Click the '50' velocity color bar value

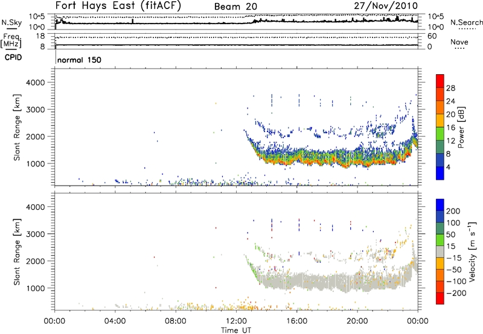450,235
